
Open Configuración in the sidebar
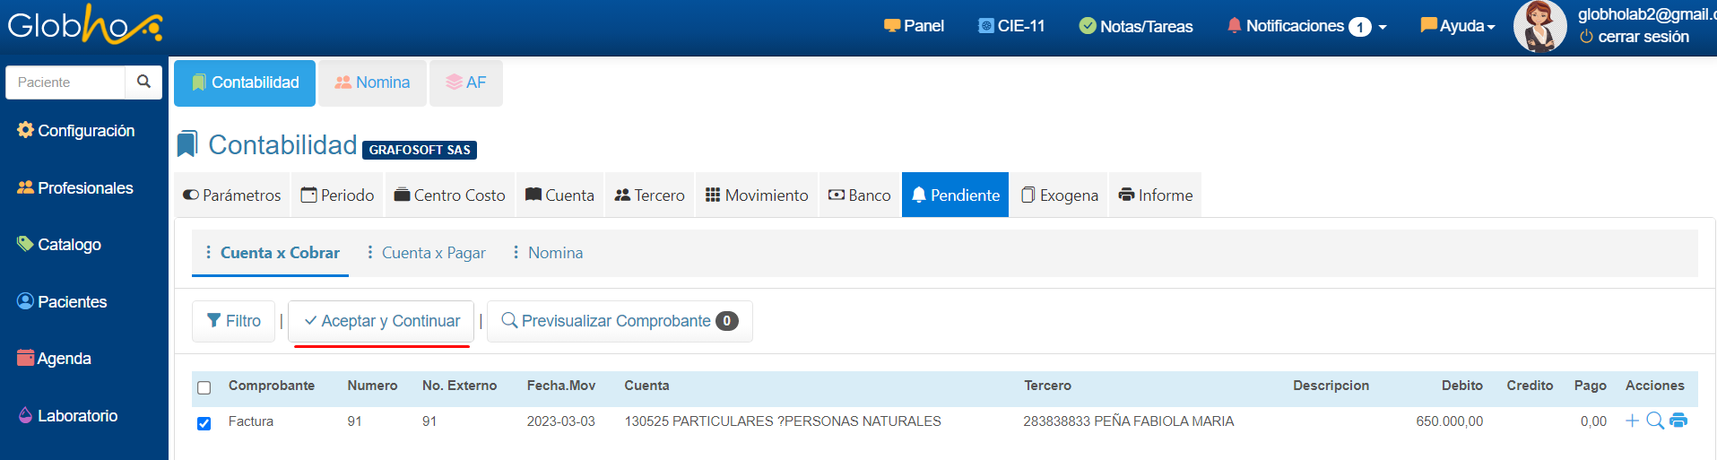pyautogui.click(x=76, y=131)
